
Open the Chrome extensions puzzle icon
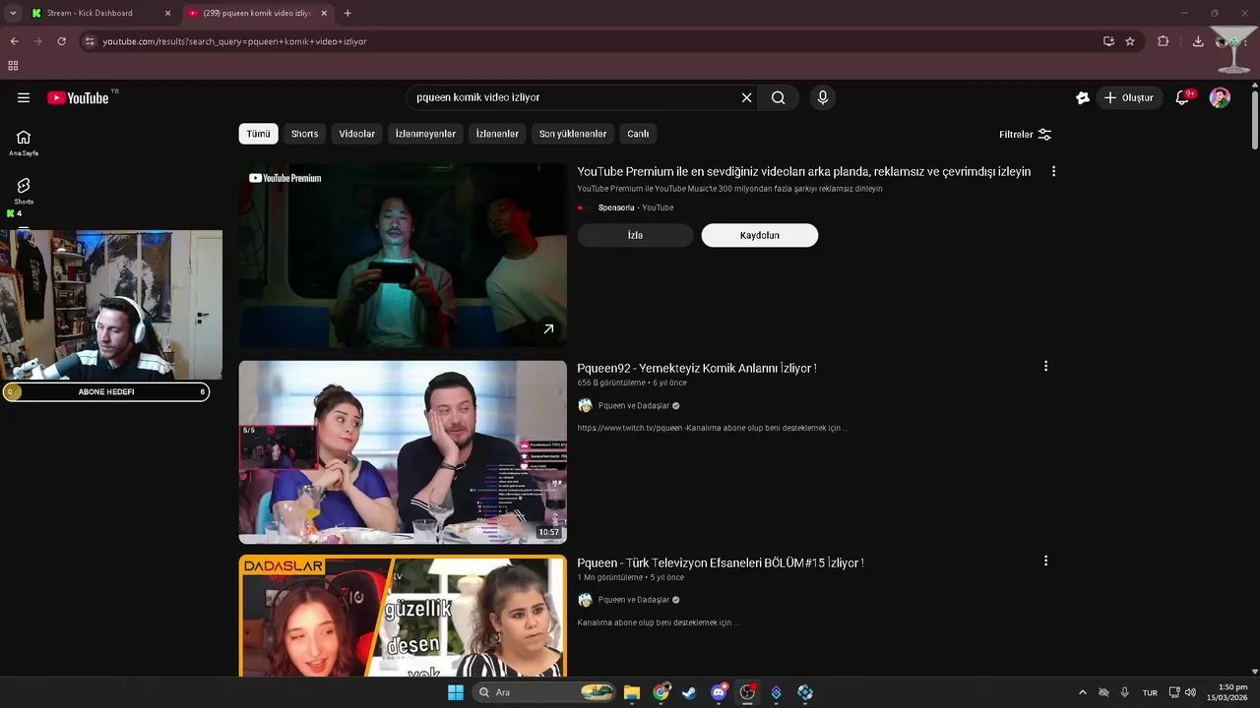click(x=1164, y=41)
